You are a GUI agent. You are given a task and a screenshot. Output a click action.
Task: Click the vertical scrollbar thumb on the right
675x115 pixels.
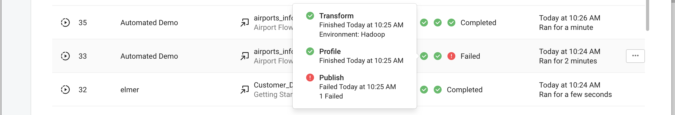(647, 16)
